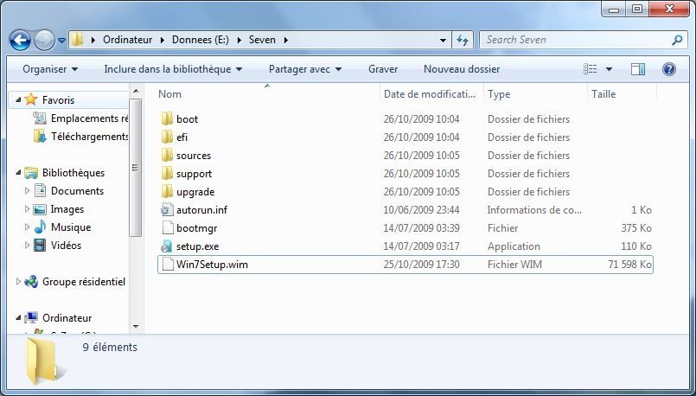Open the view options dropdown arrow

[609, 69]
